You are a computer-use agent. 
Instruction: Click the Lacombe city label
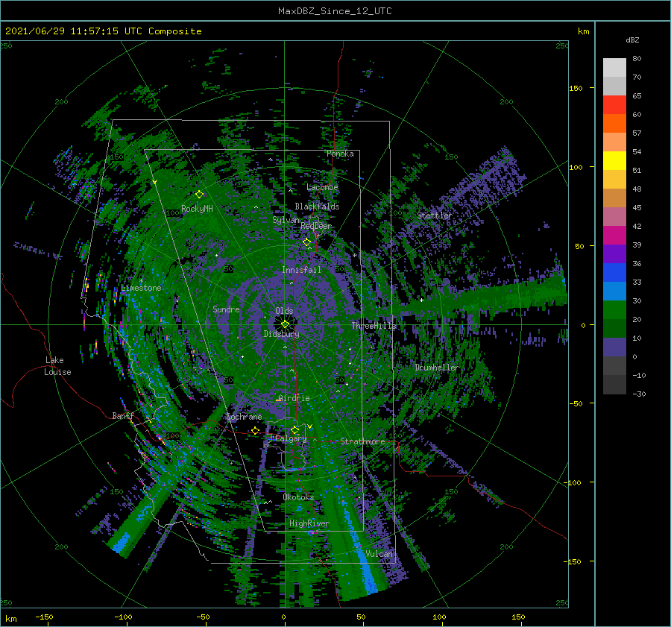pos(322,187)
